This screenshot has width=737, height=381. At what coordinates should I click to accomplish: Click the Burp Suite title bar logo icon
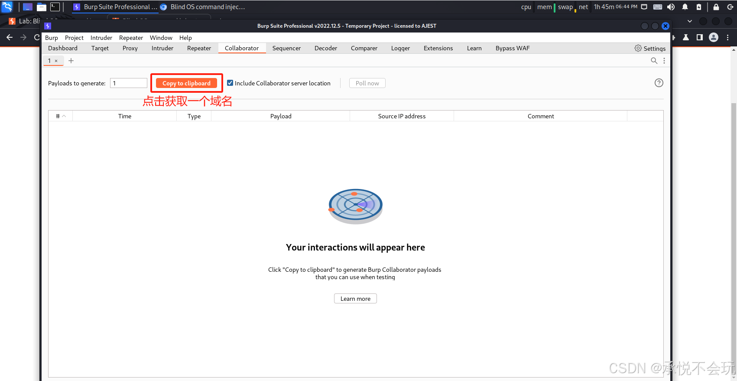point(48,26)
